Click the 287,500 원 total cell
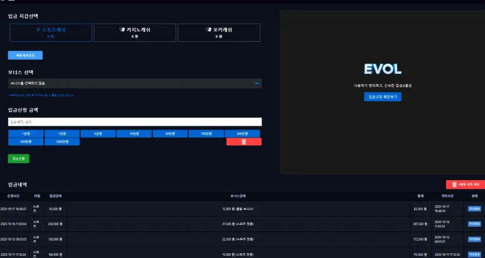This screenshot has height=258, width=485. pos(420,224)
